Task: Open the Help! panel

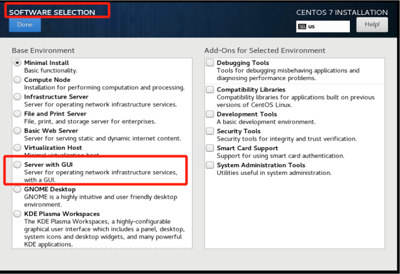Action: click(372, 24)
